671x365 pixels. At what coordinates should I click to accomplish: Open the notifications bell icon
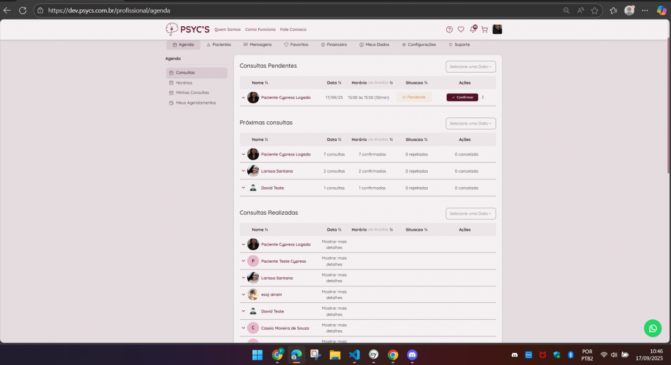472,30
